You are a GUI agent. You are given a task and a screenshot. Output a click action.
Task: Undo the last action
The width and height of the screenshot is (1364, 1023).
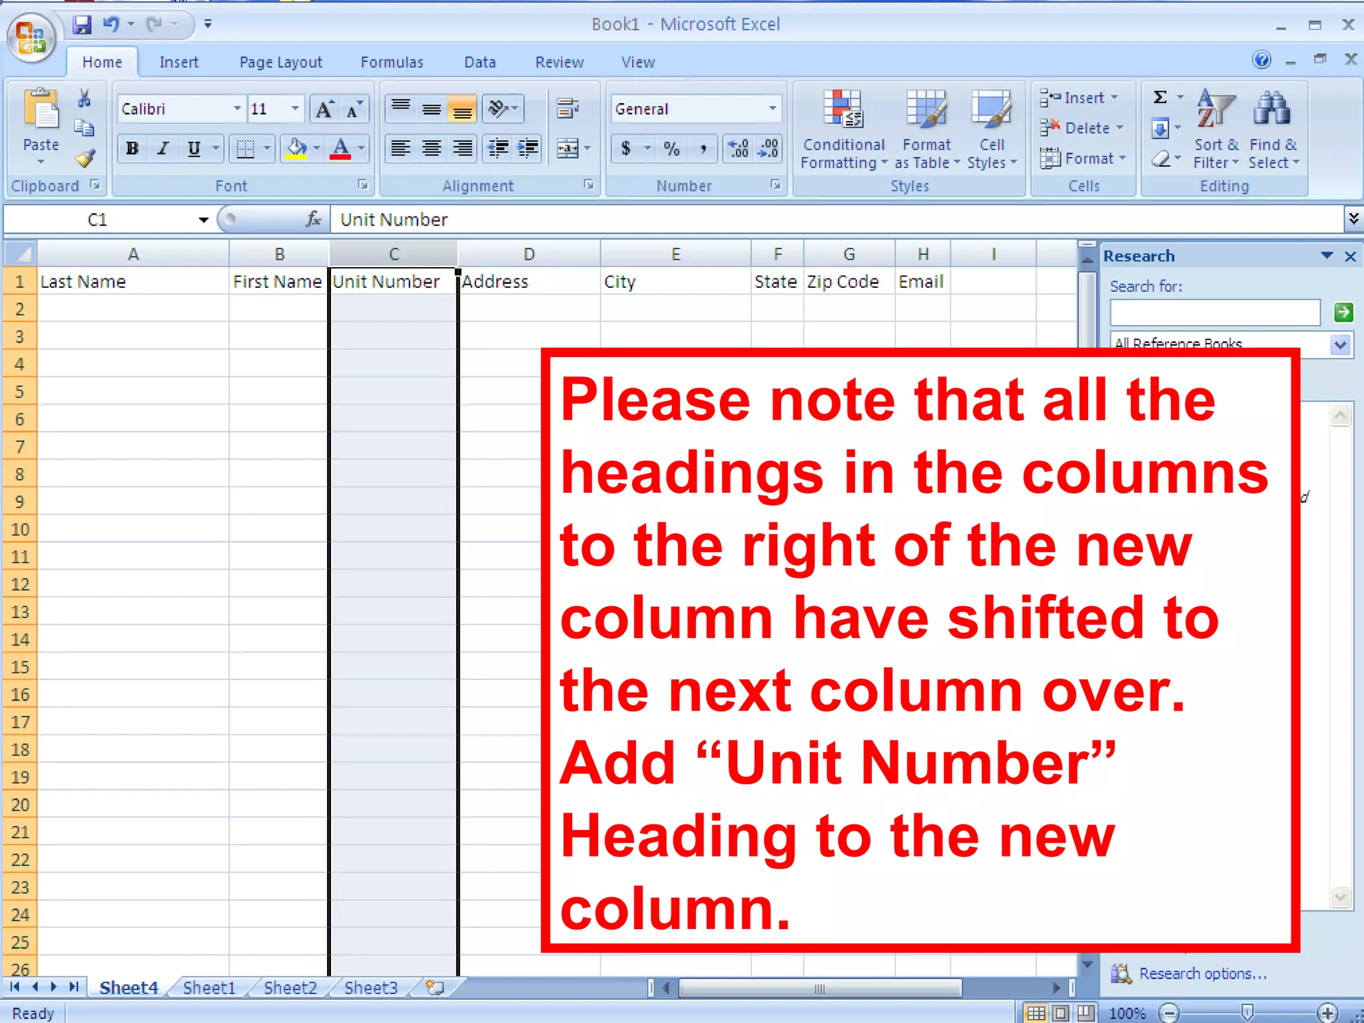[x=111, y=25]
